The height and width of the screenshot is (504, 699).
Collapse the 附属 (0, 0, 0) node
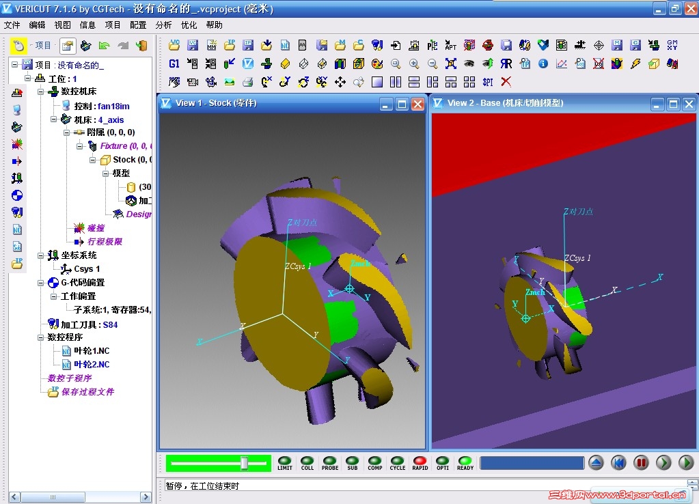(x=66, y=132)
